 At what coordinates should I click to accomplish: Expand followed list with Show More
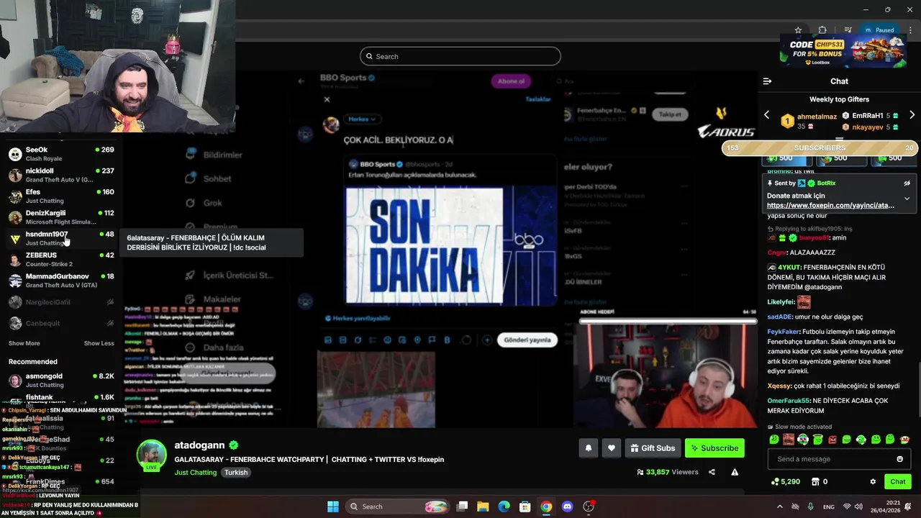[x=24, y=343]
